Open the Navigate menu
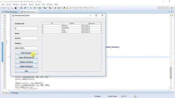The width and height of the screenshot is (175, 98). 24,4
